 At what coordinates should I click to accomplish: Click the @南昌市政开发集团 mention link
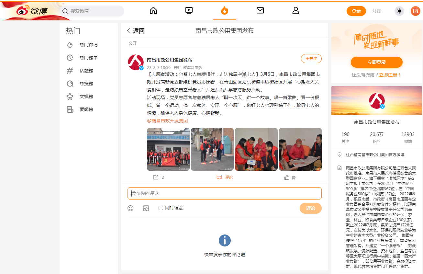167,121
